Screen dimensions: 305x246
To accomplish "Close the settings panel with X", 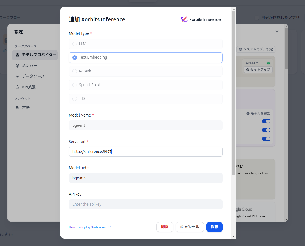I will click(277, 32).
